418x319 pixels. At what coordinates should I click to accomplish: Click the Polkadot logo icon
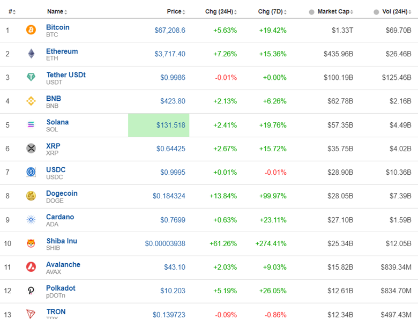tap(31, 291)
